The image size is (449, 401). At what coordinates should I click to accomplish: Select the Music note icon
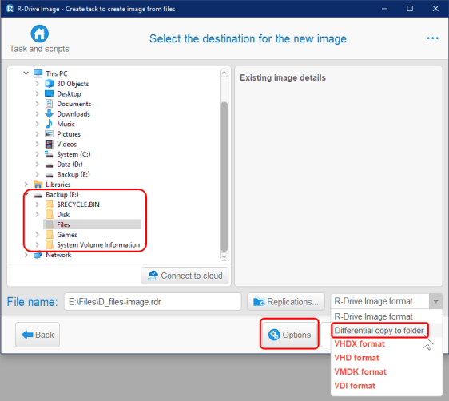pos(50,124)
